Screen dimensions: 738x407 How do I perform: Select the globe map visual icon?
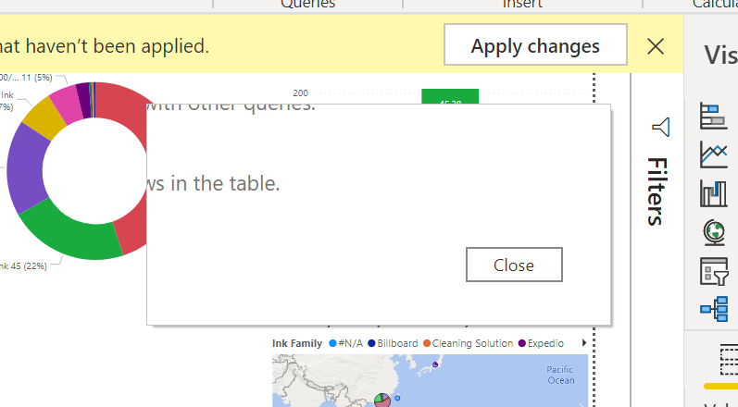(x=714, y=232)
